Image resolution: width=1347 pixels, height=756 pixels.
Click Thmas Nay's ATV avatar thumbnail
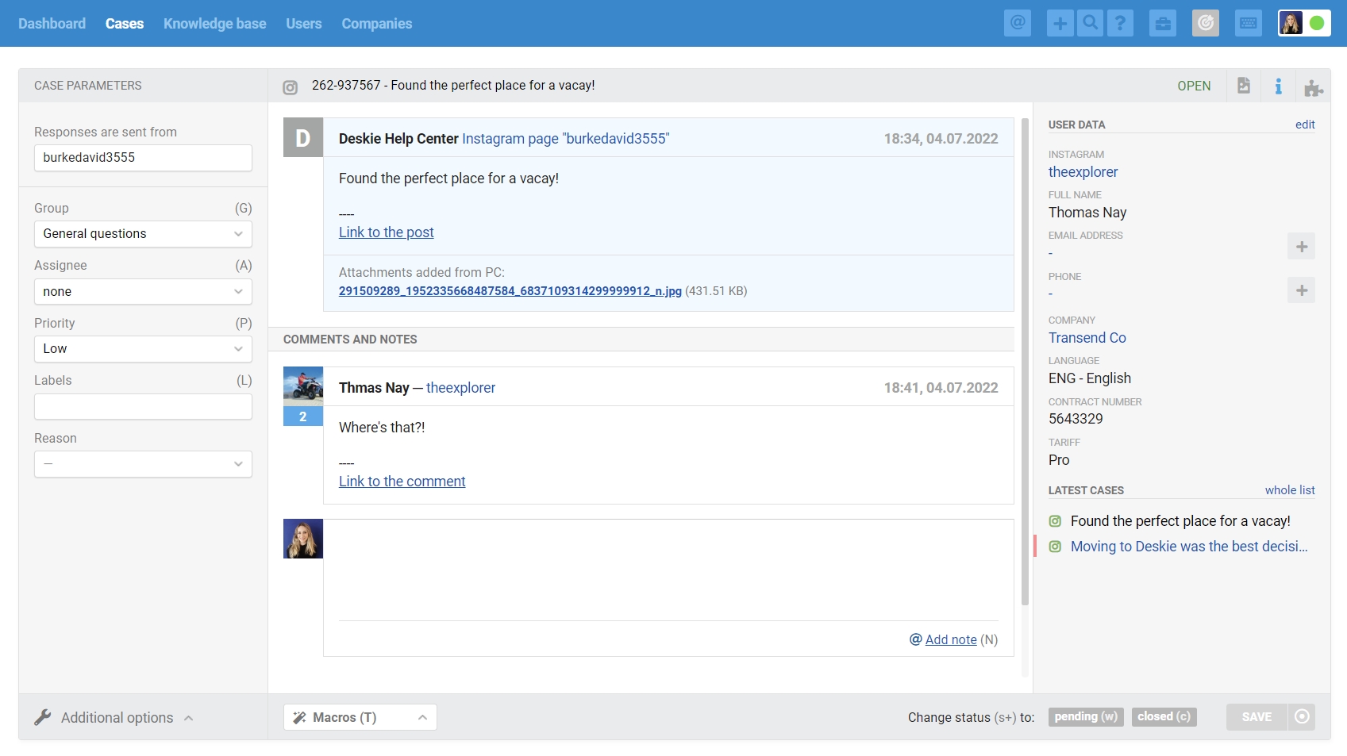[x=303, y=386]
